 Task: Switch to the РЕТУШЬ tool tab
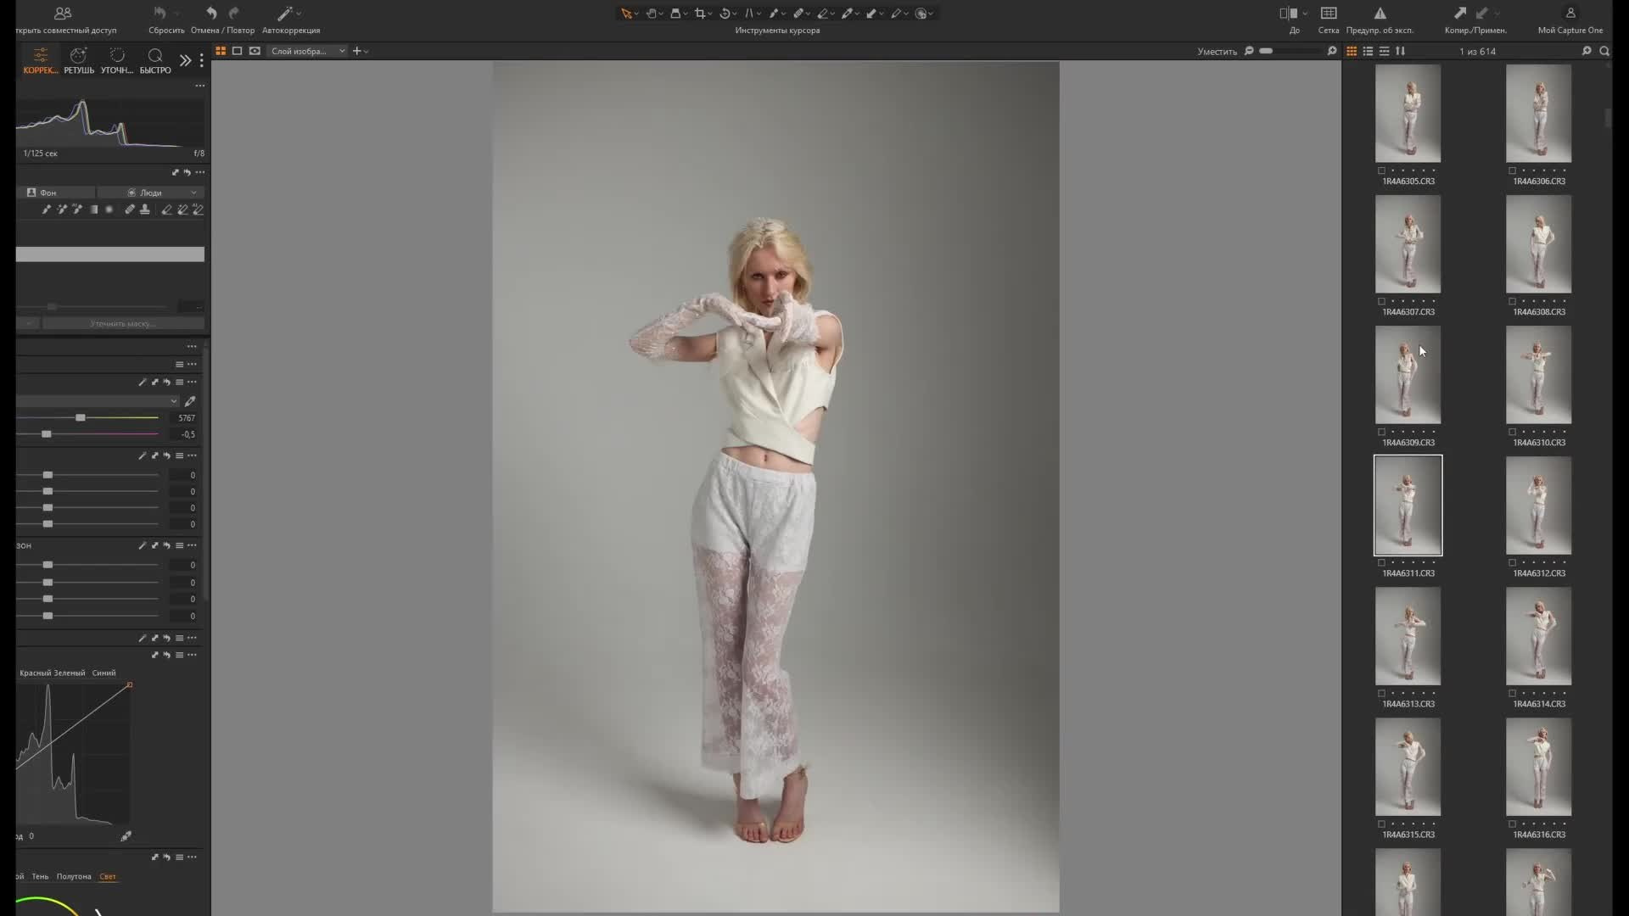(79, 60)
